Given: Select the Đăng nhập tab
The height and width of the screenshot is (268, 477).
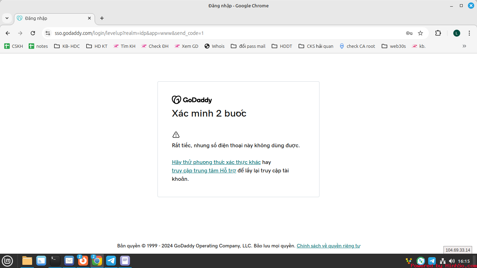Looking at the screenshot, I should tap(54, 18).
